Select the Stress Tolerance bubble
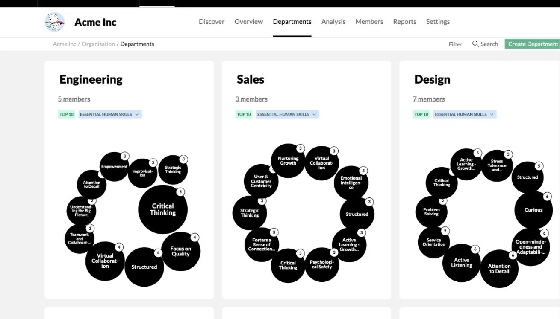Viewport: 560px width, 319px height. coord(497,166)
